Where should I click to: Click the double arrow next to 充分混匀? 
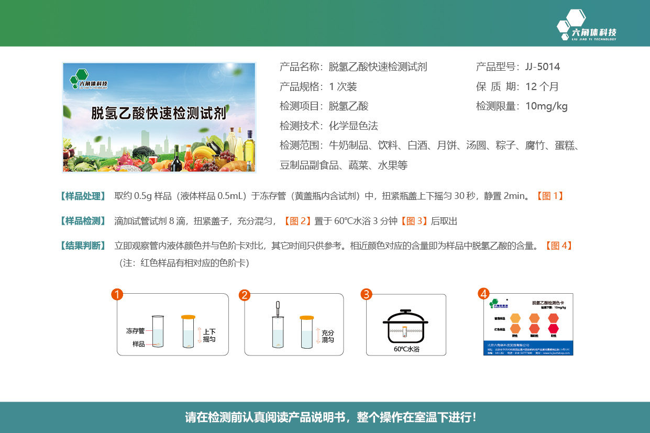(x=318, y=336)
